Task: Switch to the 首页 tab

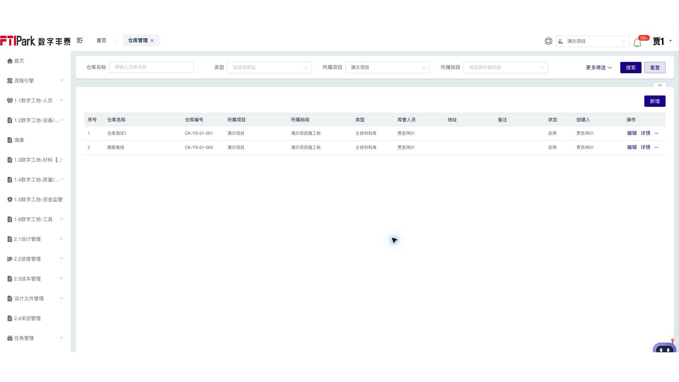Action: tap(101, 40)
